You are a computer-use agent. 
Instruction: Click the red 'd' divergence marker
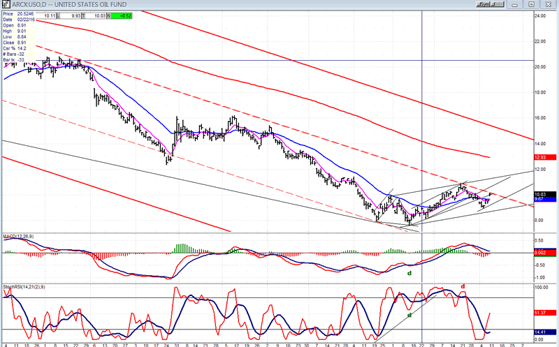tap(463, 286)
